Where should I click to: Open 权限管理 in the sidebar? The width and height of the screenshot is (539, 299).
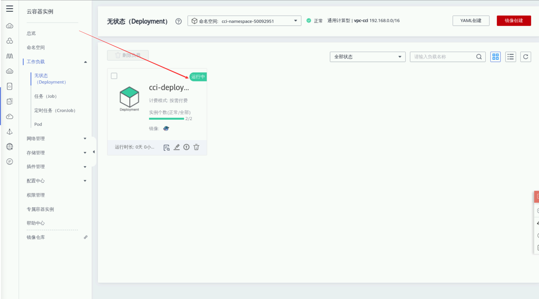click(x=36, y=195)
